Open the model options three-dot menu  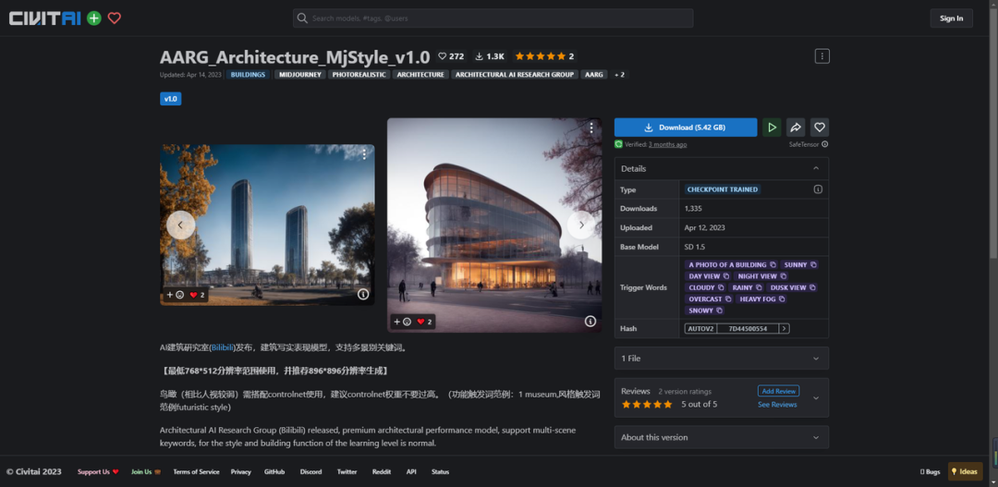(822, 56)
